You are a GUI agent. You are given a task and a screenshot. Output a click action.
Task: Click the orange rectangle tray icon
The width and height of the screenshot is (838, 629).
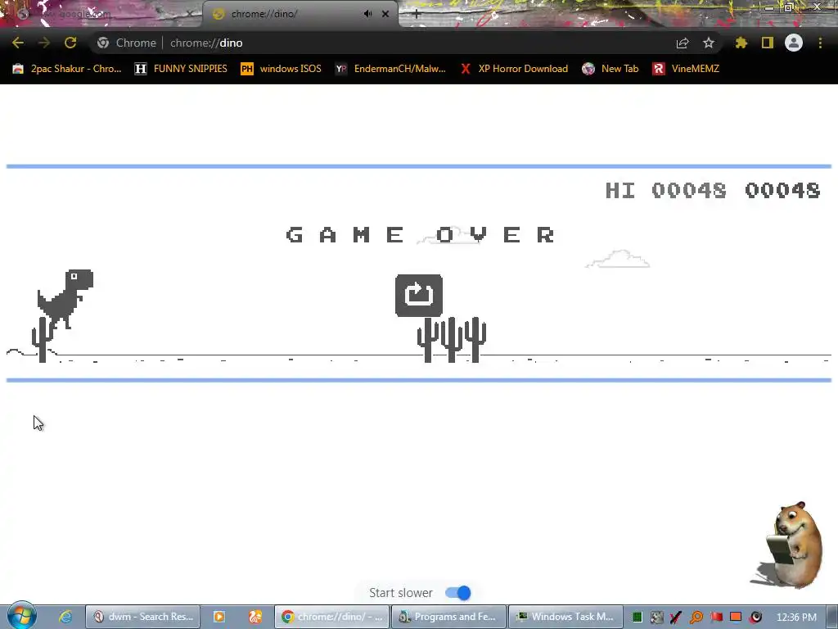pyautogui.click(x=736, y=618)
